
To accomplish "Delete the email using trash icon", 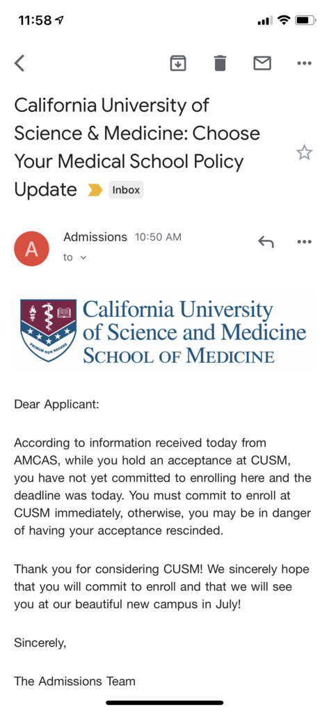I will [x=220, y=63].
